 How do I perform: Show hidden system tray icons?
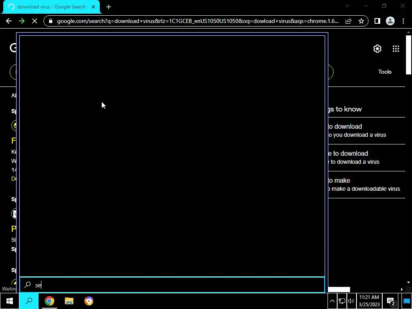click(x=332, y=301)
